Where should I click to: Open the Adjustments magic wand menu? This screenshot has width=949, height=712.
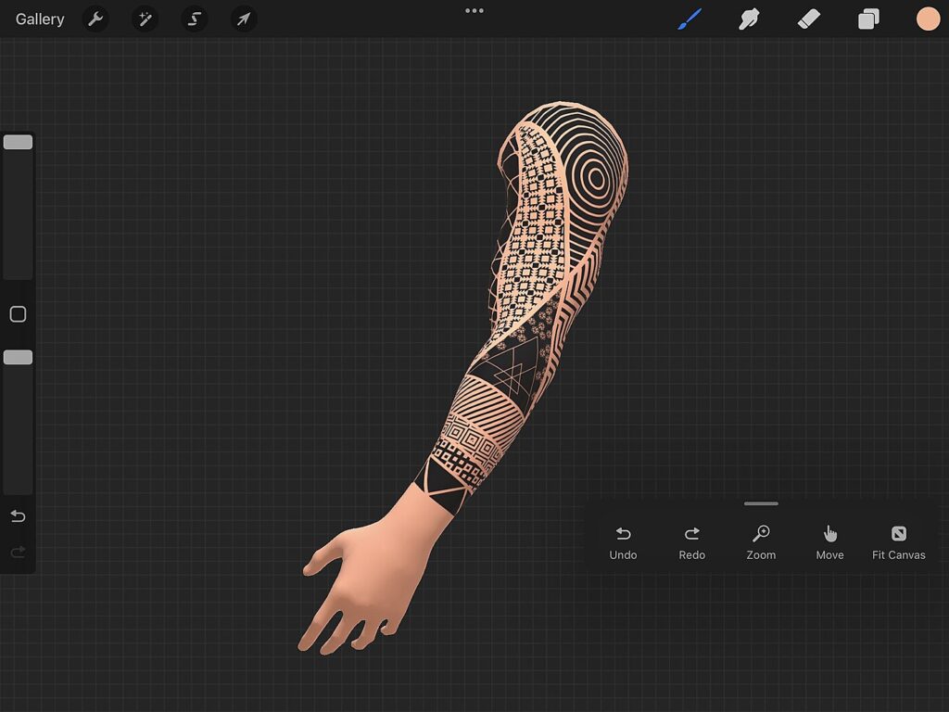[x=145, y=19]
